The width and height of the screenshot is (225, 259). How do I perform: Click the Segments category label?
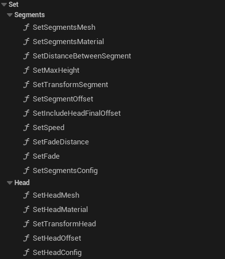tap(30, 15)
